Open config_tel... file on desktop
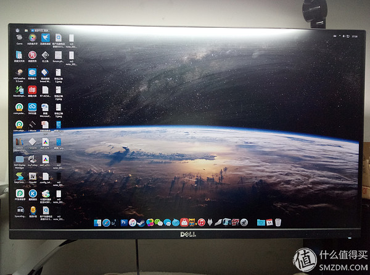Screen dimensions: 370x275 coord(46,178)
